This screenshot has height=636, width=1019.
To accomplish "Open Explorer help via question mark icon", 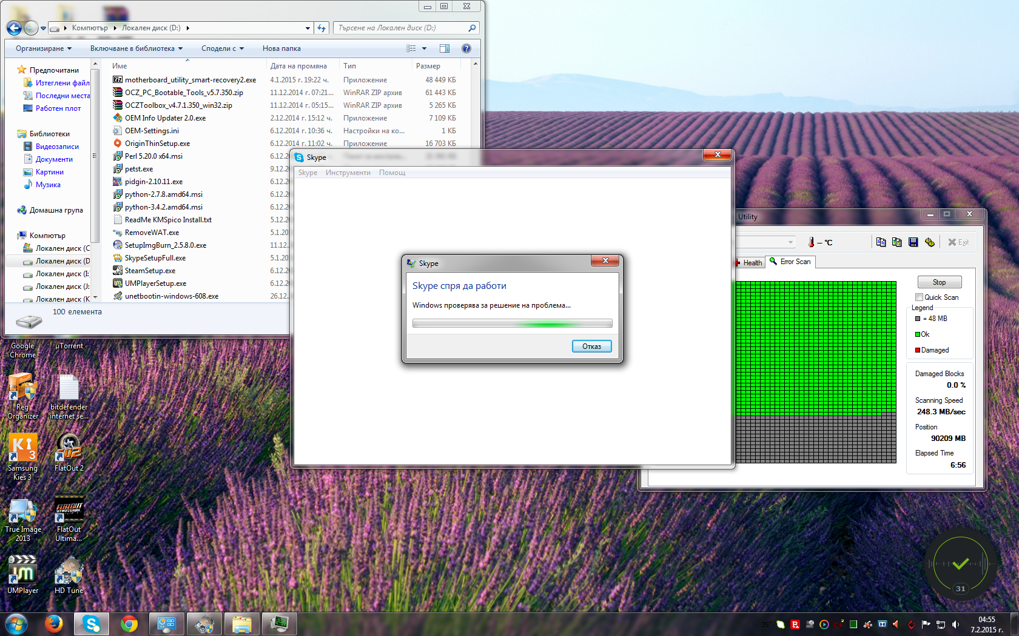I will coord(466,48).
